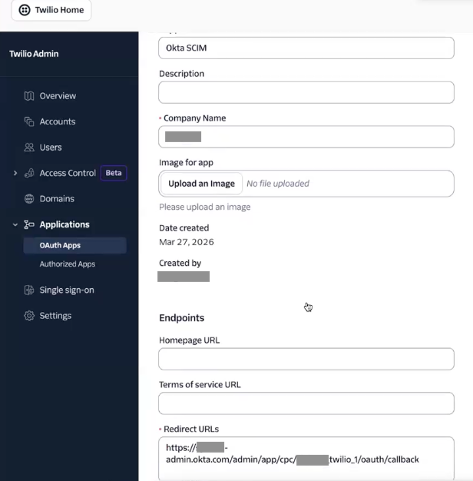473x481 pixels.
Task: Open Users section
Action: click(51, 148)
